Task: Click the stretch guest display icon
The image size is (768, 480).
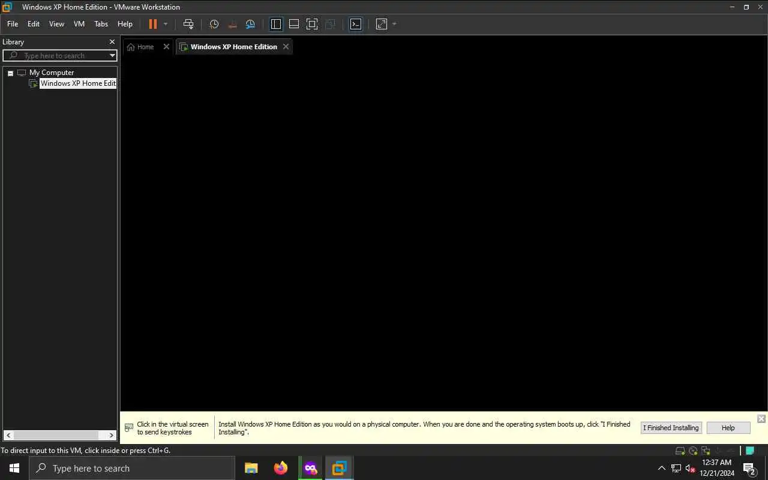Action: (382, 24)
